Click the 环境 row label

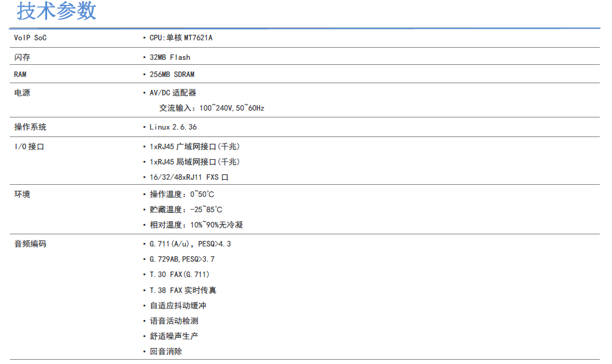[23, 195]
